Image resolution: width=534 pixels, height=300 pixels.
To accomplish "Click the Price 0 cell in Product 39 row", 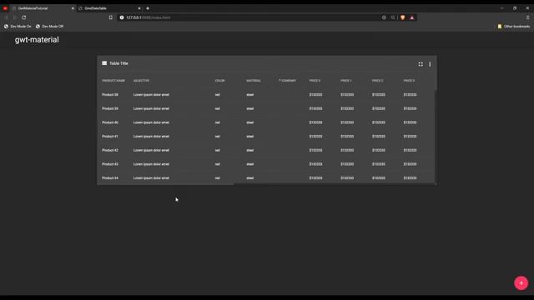I will (x=315, y=108).
